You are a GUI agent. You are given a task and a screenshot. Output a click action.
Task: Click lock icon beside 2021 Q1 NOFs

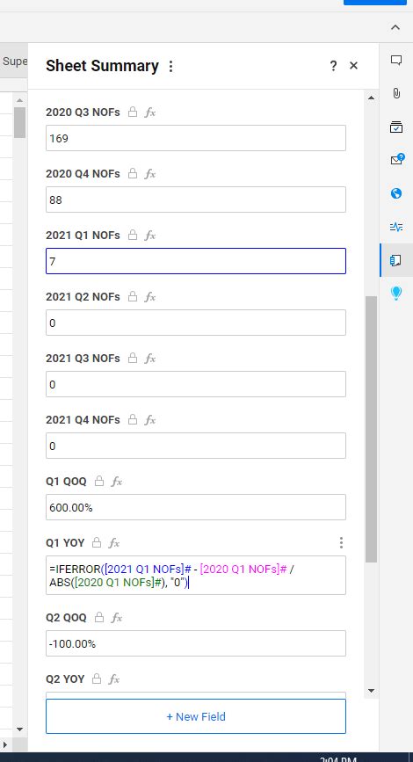tap(133, 236)
